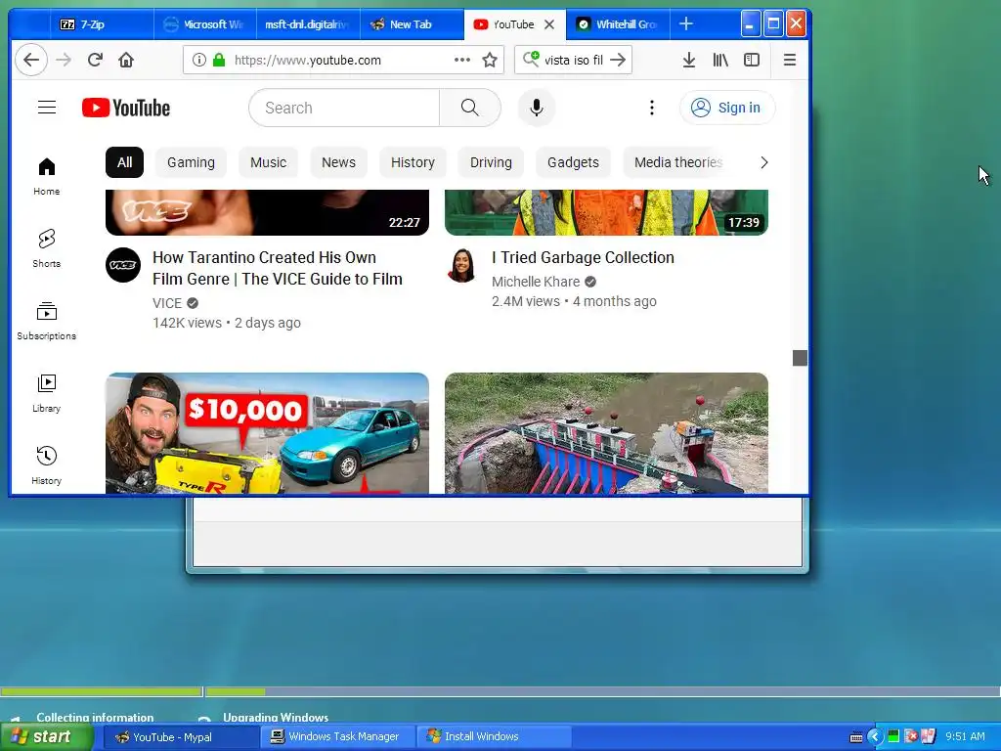Open a new tab with plus button
The width and height of the screenshot is (1001, 751).
click(686, 24)
